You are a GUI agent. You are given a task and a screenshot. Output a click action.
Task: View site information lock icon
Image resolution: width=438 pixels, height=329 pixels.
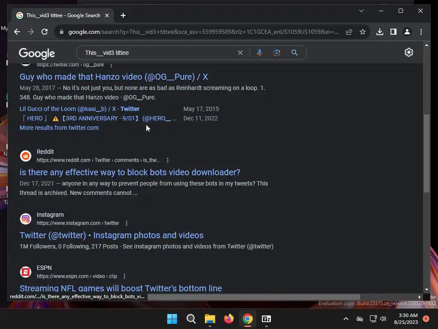pos(62,32)
